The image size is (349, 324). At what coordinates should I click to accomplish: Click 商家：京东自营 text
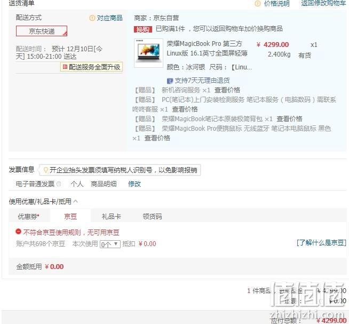tap(156, 18)
